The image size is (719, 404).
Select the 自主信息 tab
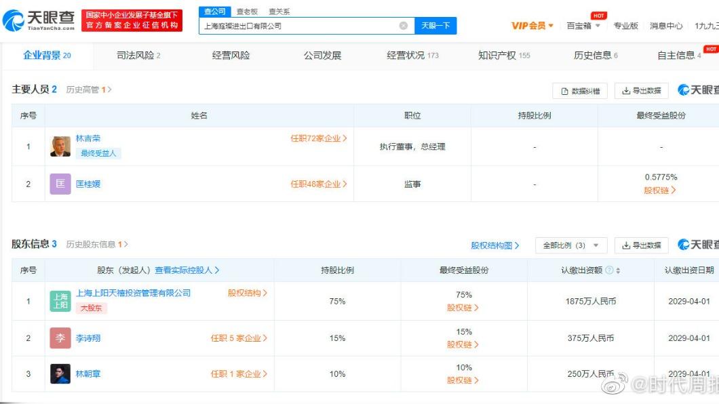point(679,56)
